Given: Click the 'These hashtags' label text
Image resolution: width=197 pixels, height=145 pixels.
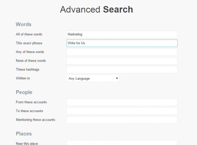Looking at the screenshot, I should (28, 70).
